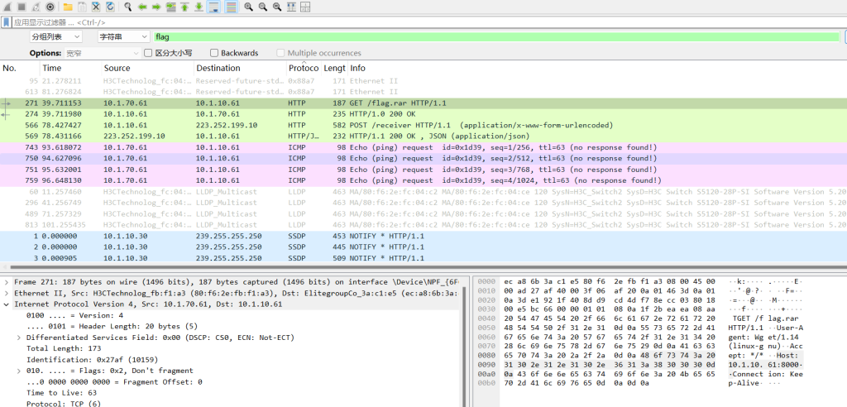This screenshot has width=847, height=407.
Task: Expand the Flags: 0x2 field
Action: [18, 371]
